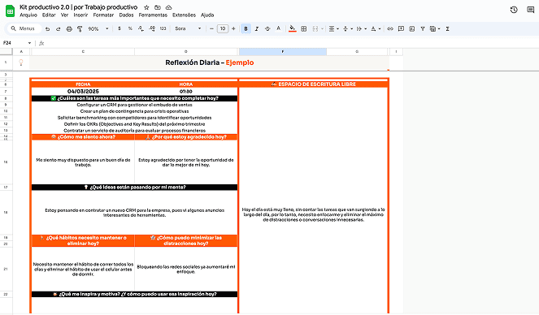Toggle bold formatting
This screenshot has height=315, width=539.
(246, 29)
